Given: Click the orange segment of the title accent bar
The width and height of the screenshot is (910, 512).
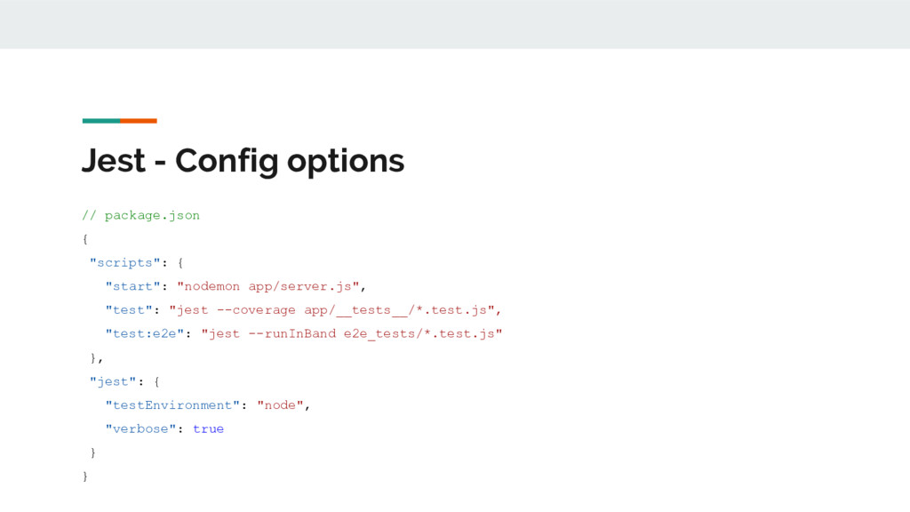Looking at the screenshot, I should pyautogui.click(x=139, y=121).
